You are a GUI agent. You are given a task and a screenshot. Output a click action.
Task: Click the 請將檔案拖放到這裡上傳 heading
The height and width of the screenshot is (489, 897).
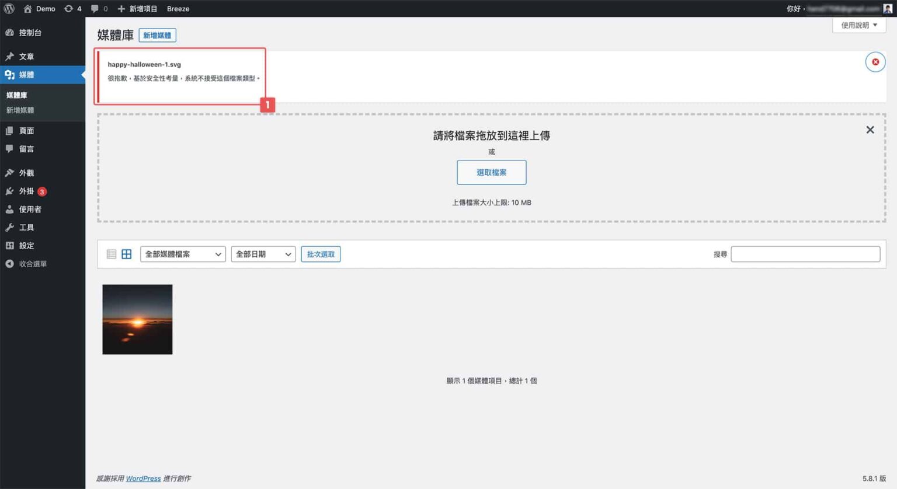pos(491,135)
